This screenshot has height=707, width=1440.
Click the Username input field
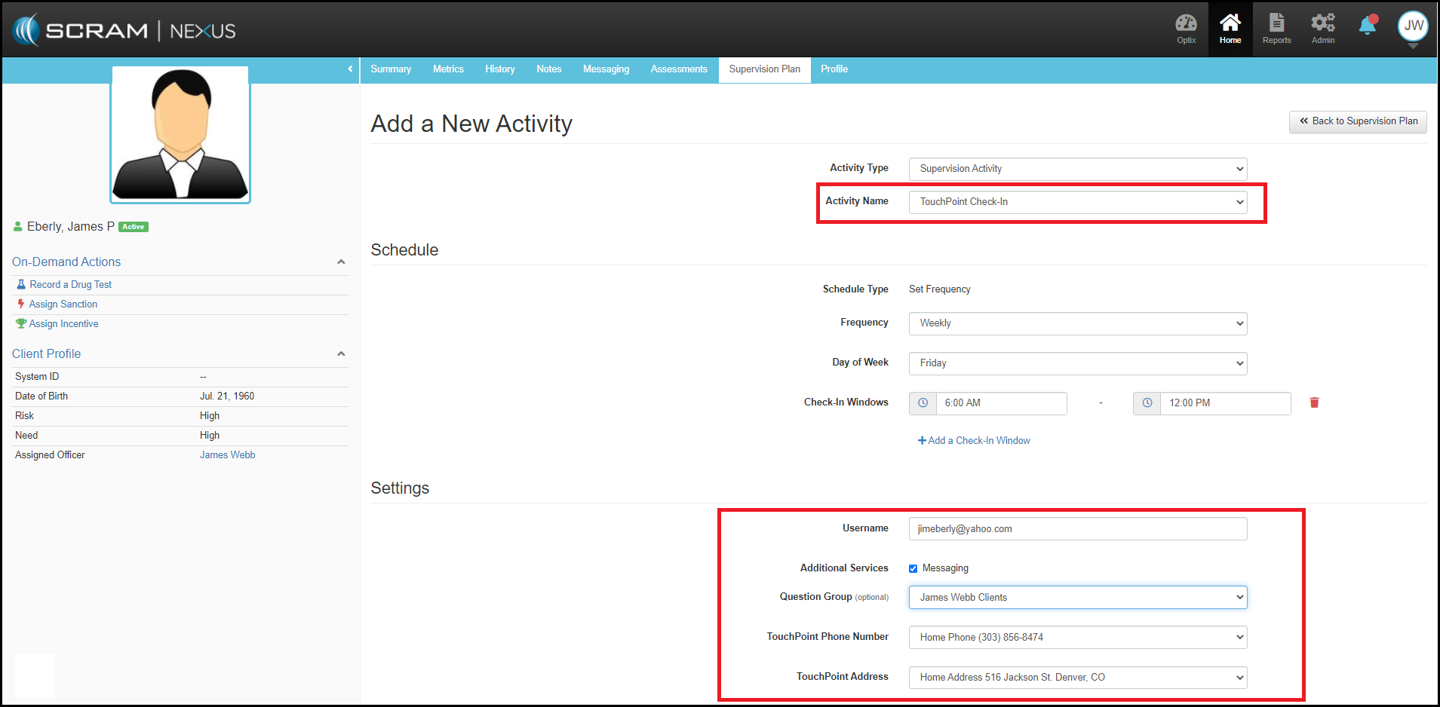tap(1077, 529)
